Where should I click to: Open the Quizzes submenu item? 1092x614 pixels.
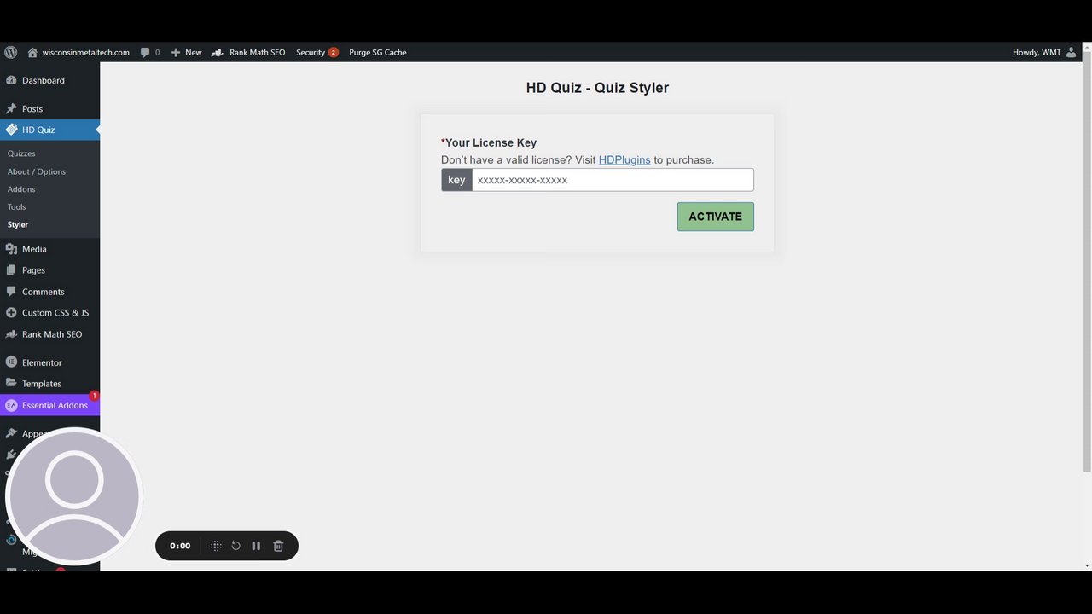click(21, 153)
